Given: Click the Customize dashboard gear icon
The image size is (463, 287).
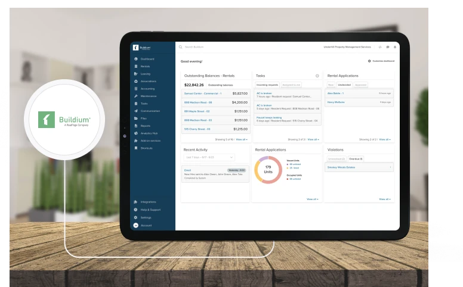Looking at the screenshot, I should point(369,61).
